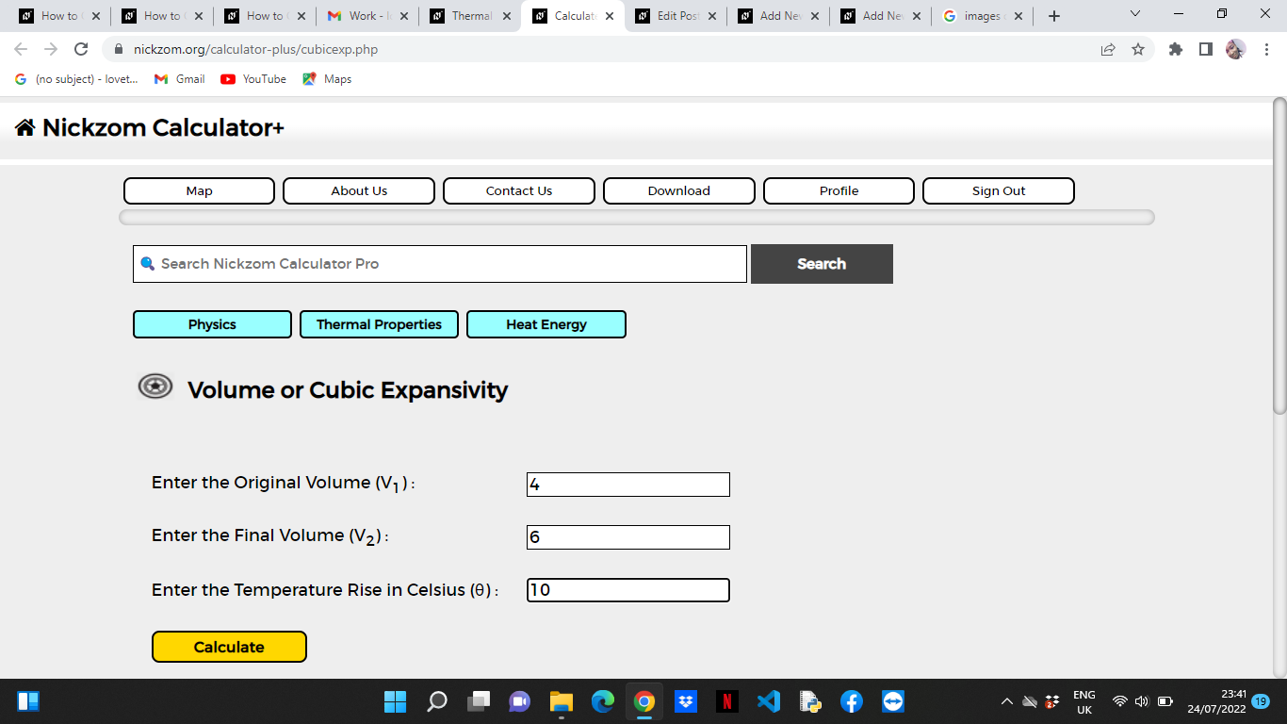This screenshot has width=1287, height=724.
Task: Bookmark this page with the star icon
Action: (x=1138, y=49)
